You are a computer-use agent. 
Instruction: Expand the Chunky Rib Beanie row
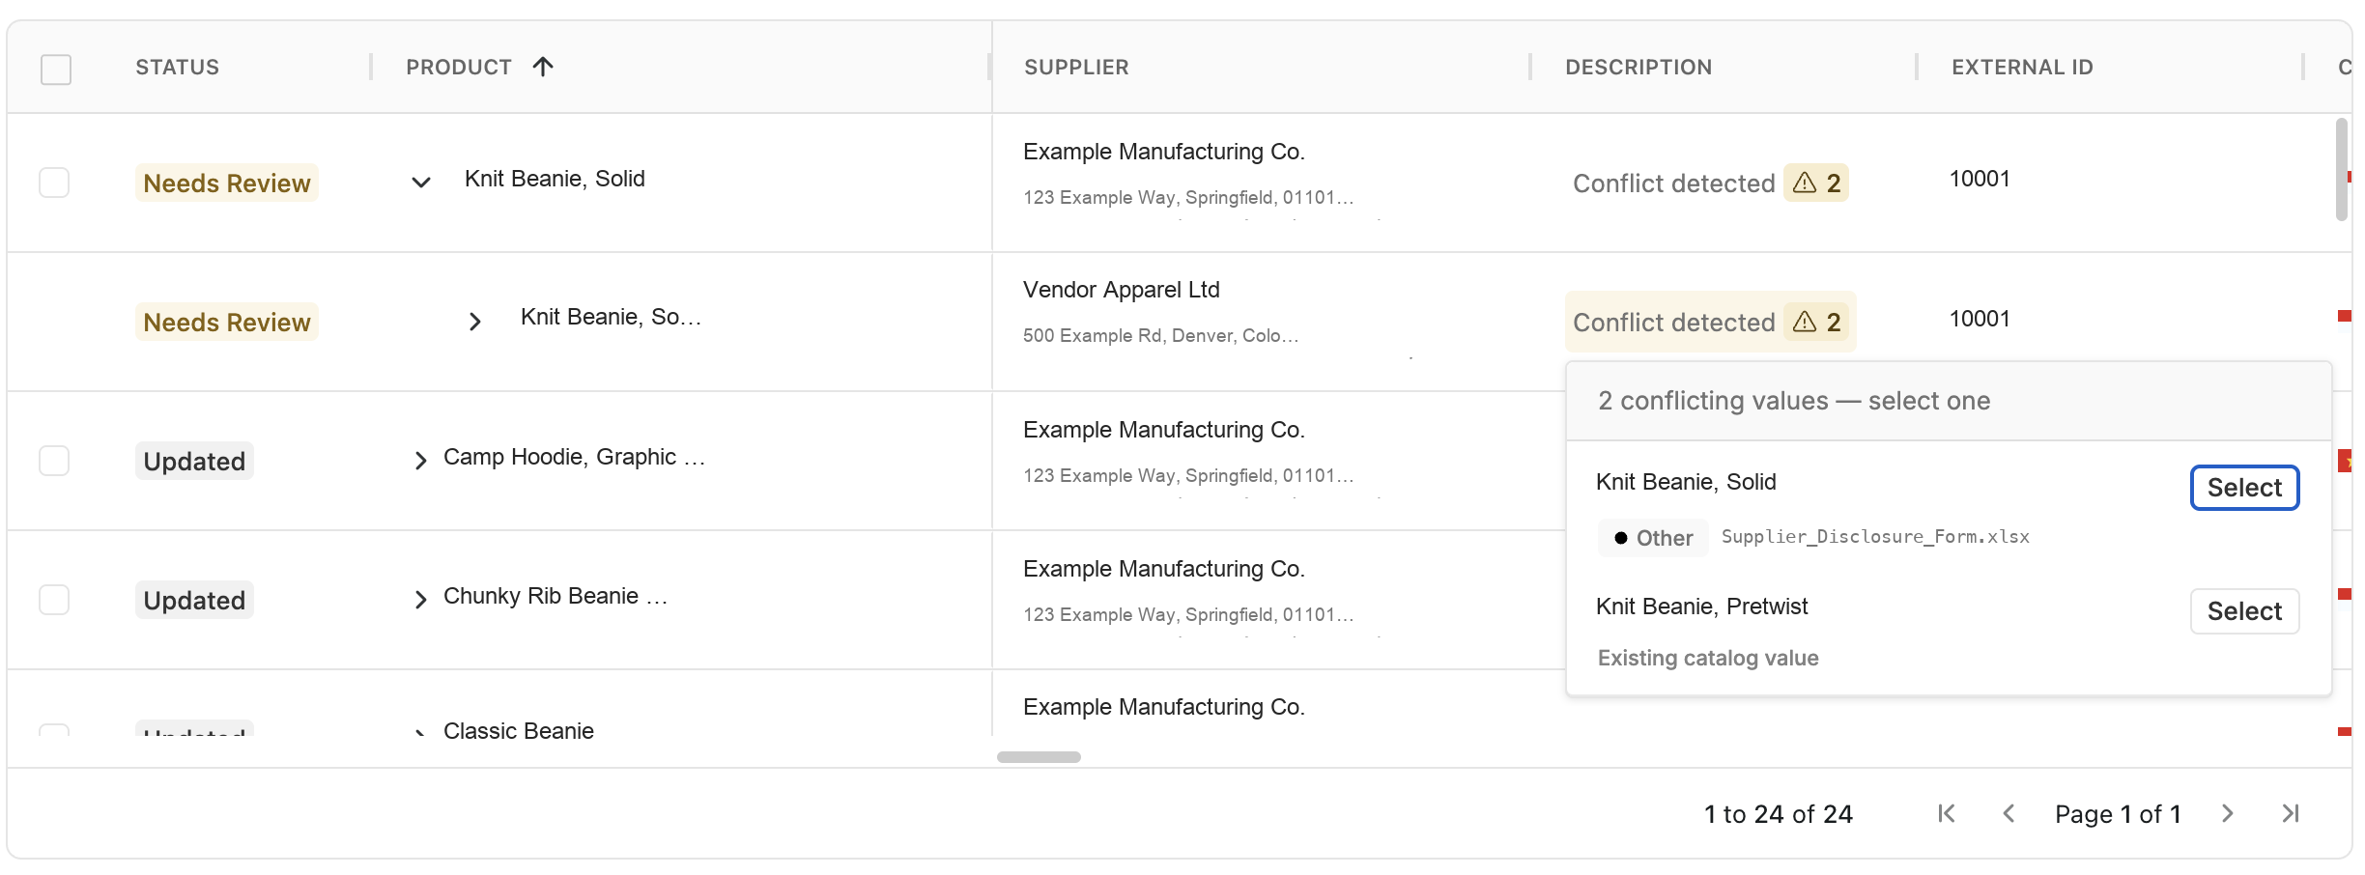point(420,600)
